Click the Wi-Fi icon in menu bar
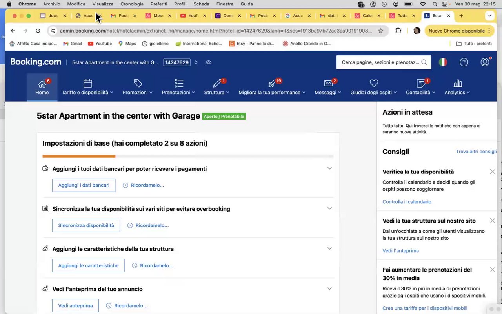The width and height of the screenshot is (502, 314). (x=422, y=4)
